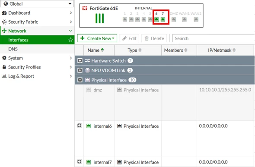Click the internal6 green port icon
Image resolution: width=255 pixels, height=167 pixels.
click(89, 126)
